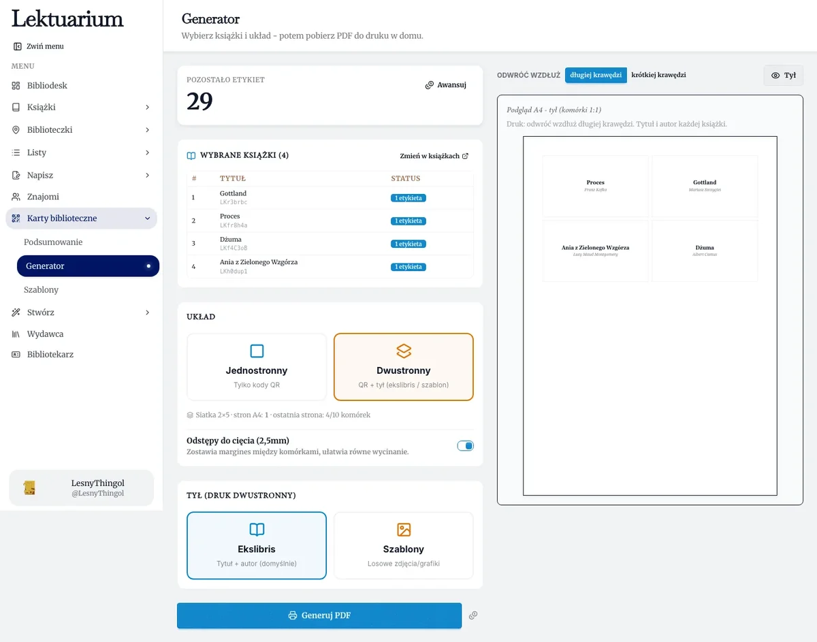
Task: Click the link icon beside Generuj PDF
Action: pyautogui.click(x=473, y=615)
